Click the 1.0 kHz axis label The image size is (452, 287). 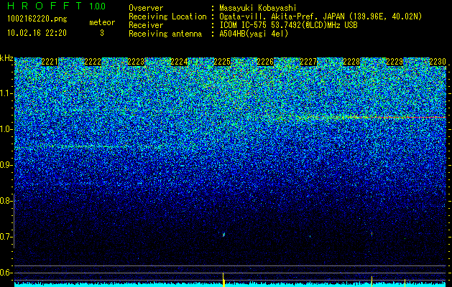[x=6, y=129]
